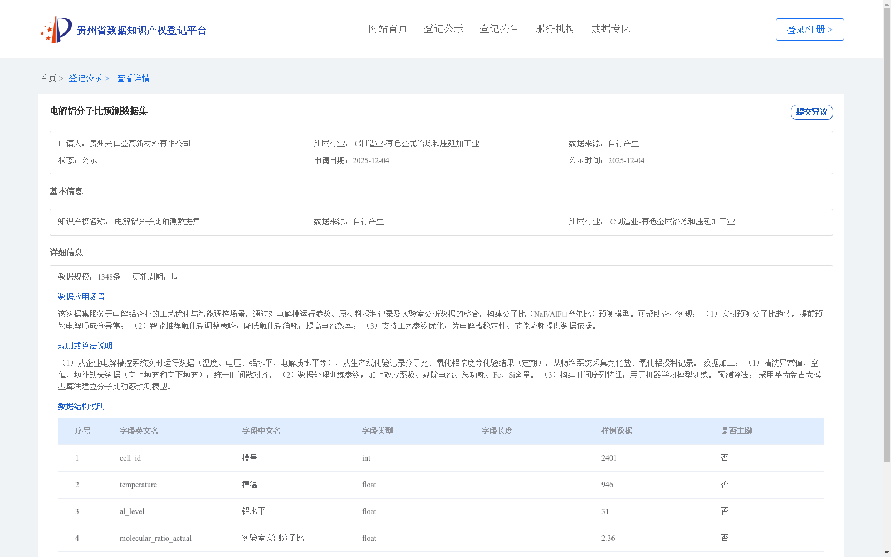Select the cell_id field cell
The height and width of the screenshot is (557, 891).
pos(130,458)
